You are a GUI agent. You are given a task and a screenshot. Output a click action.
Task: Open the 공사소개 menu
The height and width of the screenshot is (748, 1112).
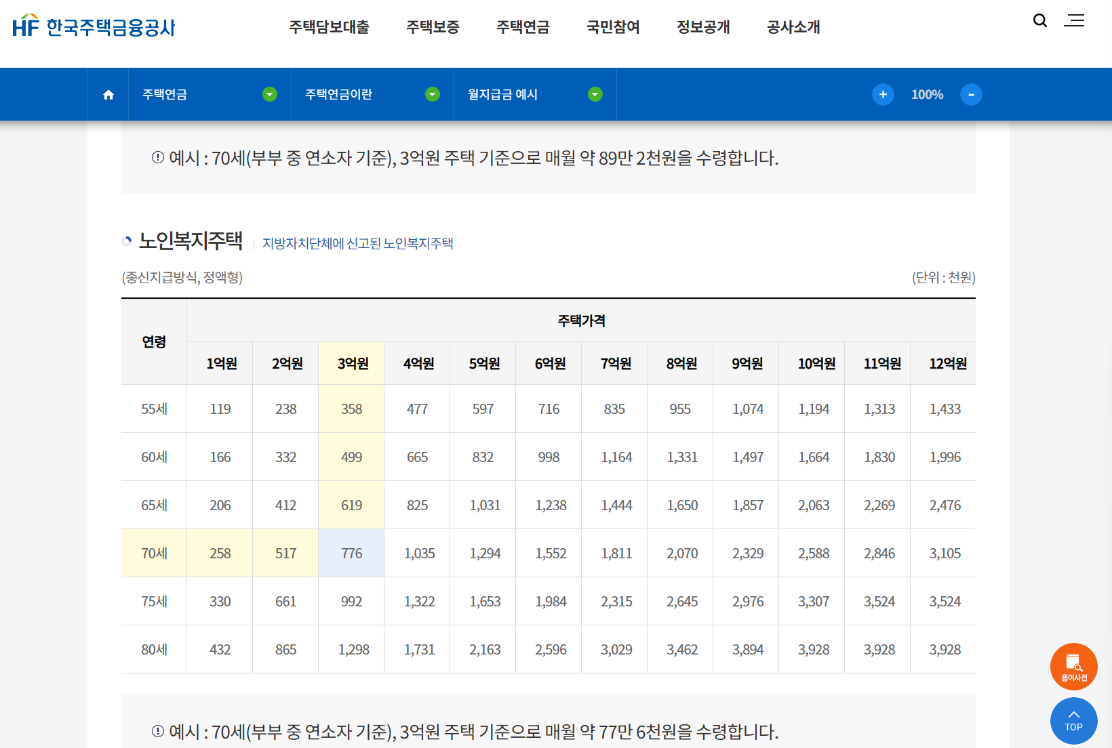pyautogui.click(x=793, y=27)
